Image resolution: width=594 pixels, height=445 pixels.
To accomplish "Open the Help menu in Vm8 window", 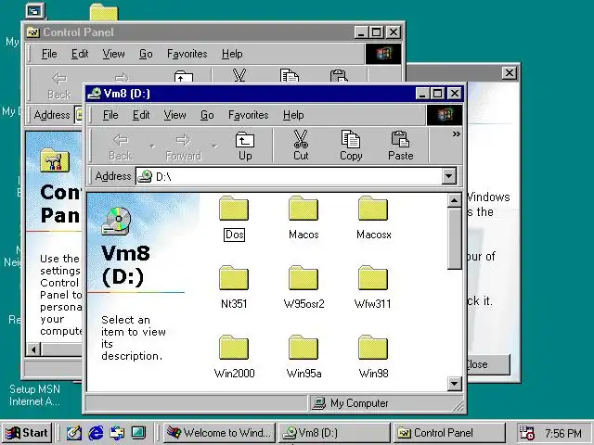I will [293, 115].
